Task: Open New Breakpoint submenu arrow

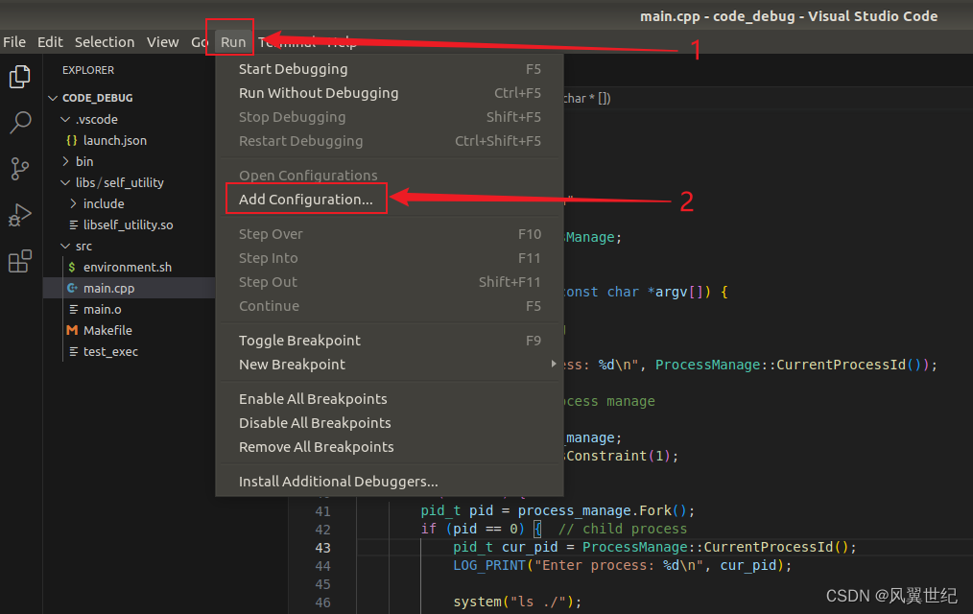Action: [x=553, y=364]
